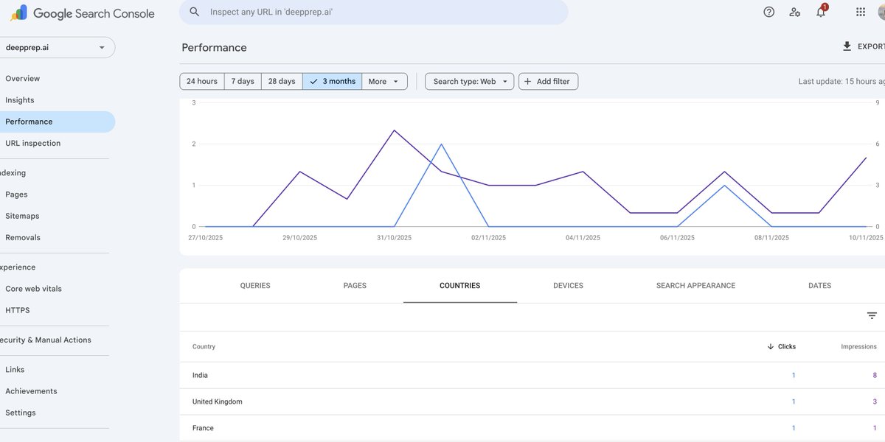The height and width of the screenshot is (442, 885).
Task: Click the search magnifier icon
Action: [195, 12]
